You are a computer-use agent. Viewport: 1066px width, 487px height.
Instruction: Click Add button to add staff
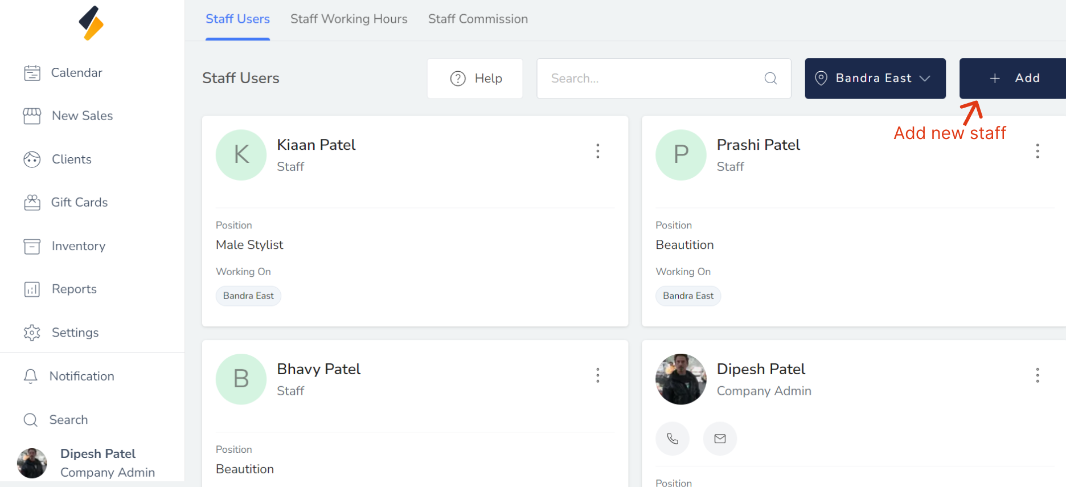coord(1015,79)
